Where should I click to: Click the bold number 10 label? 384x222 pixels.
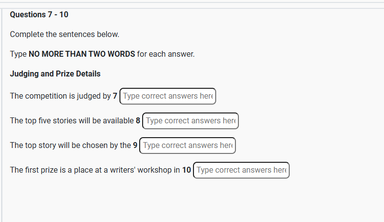tap(187, 170)
